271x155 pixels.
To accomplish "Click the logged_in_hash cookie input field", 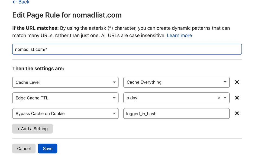I will 176,114.
